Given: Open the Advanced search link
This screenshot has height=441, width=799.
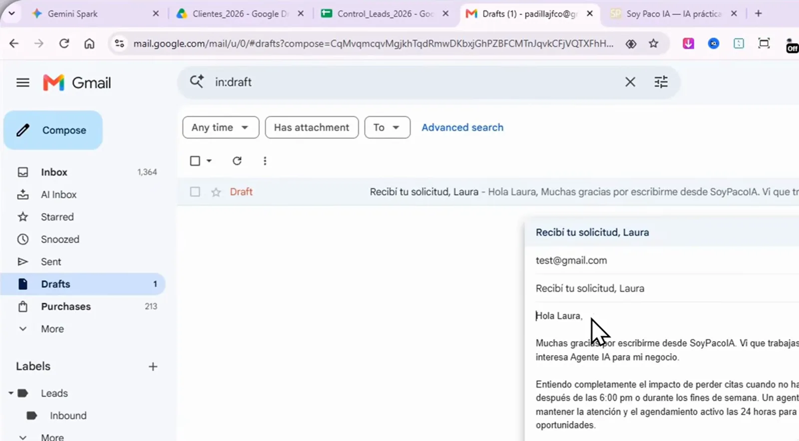Looking at the screenshot, I should [462, 127].
